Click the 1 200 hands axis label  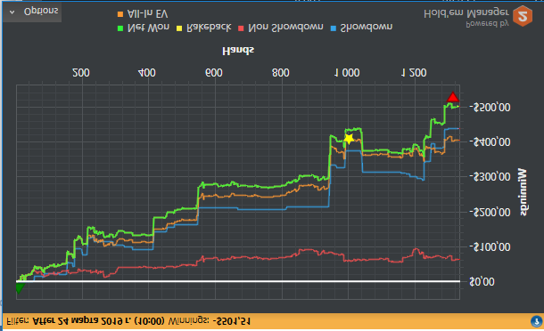(x=414, y=73)
